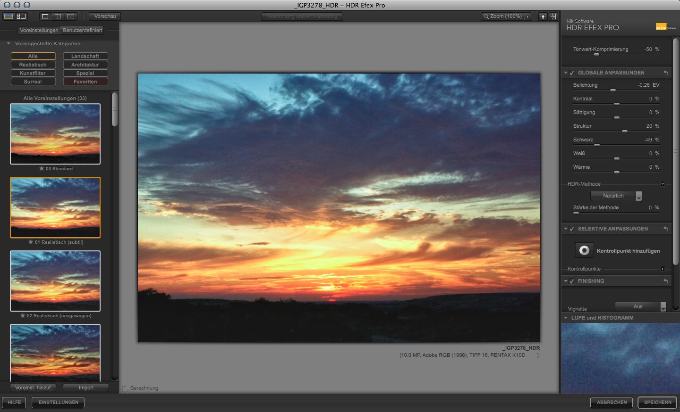The image size is (680, 412).
Task: Uncheck the Globale Anpassungen checkbox
Action: click(x=572, y=73)
